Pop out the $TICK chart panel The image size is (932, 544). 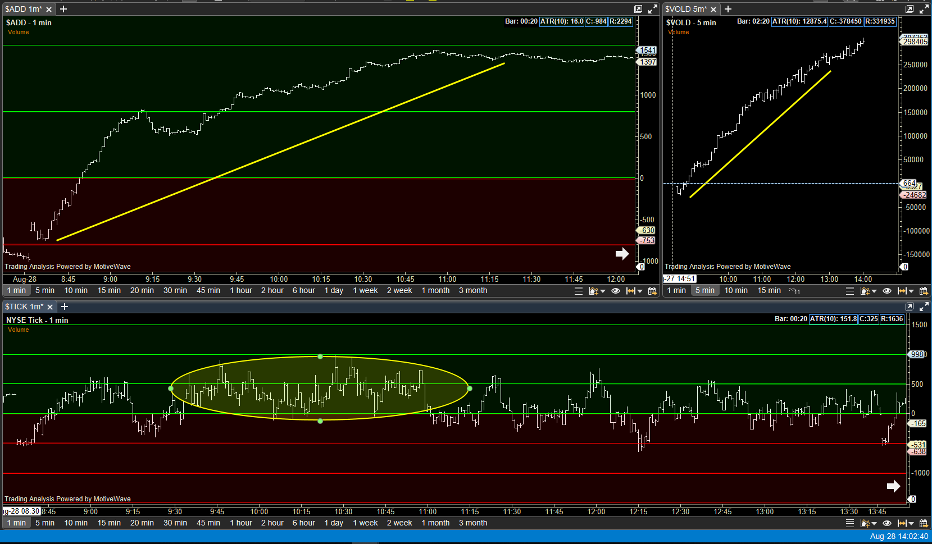[x=910, y=307]
